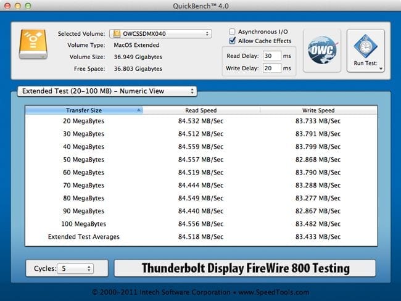Open the Selected Volume dropdown

[x=160, y=33]
